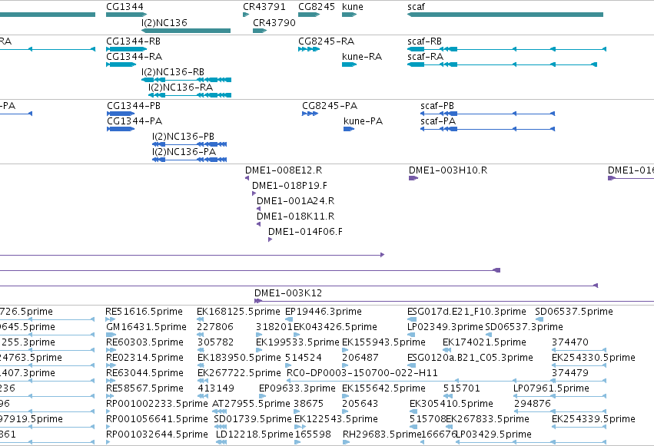Image resolution: width=654 pixels, height=446 pixels.
Task: Click transcript l(2)NC136-RB label
Action: pos(173,72)
